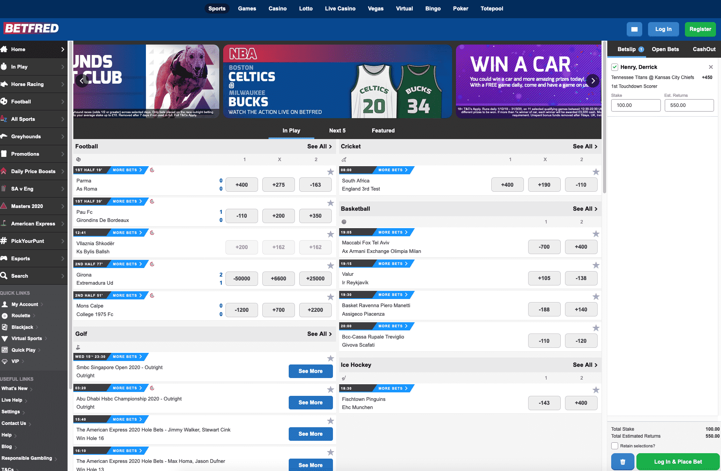Screen dimensions: 721x471
Task: Open Boston Celtics at Bucks NBA banner
Action: coord(338,81)
